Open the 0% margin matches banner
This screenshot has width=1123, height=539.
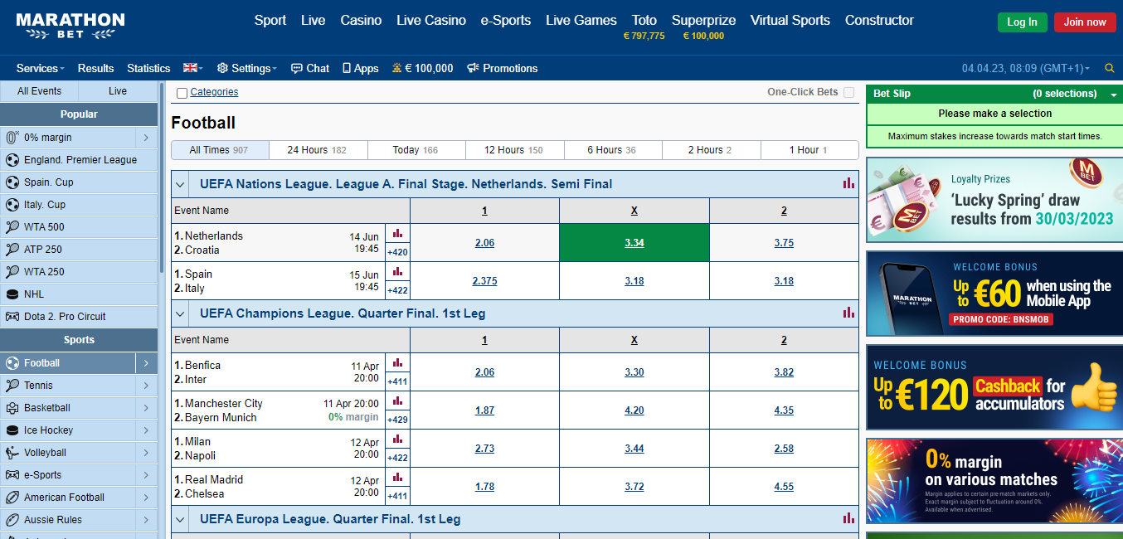pos(994,481)
